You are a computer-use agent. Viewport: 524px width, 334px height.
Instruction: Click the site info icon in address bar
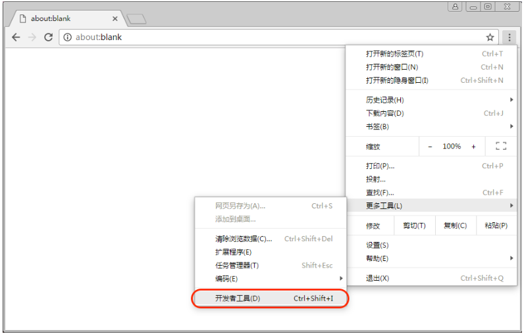click(x=68, y=37)
